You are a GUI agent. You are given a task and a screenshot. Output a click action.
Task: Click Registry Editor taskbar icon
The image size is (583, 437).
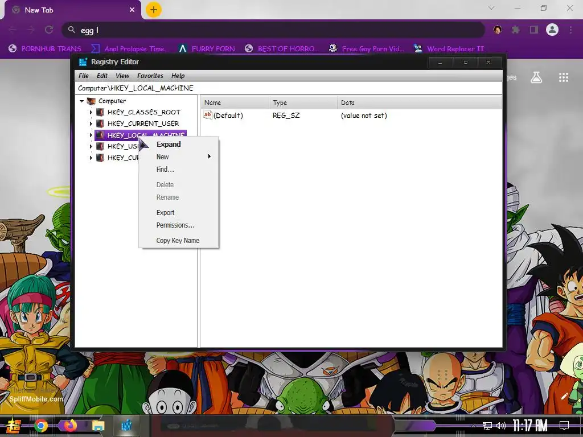coord(126,424)
